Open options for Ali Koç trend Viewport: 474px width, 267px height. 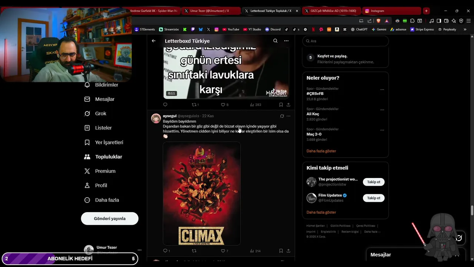click(382, 110)
